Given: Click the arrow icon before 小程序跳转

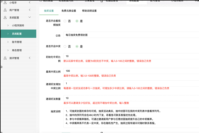Looking at the screenshot, I should coord(8,26).
